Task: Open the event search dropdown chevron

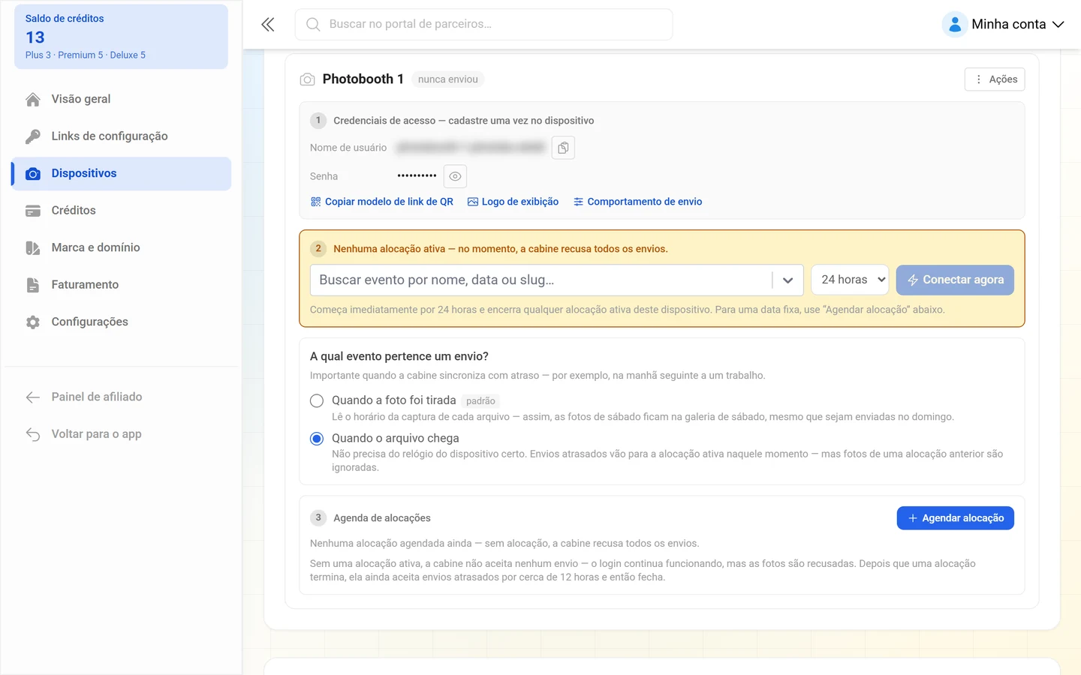Action: (787, 280)
